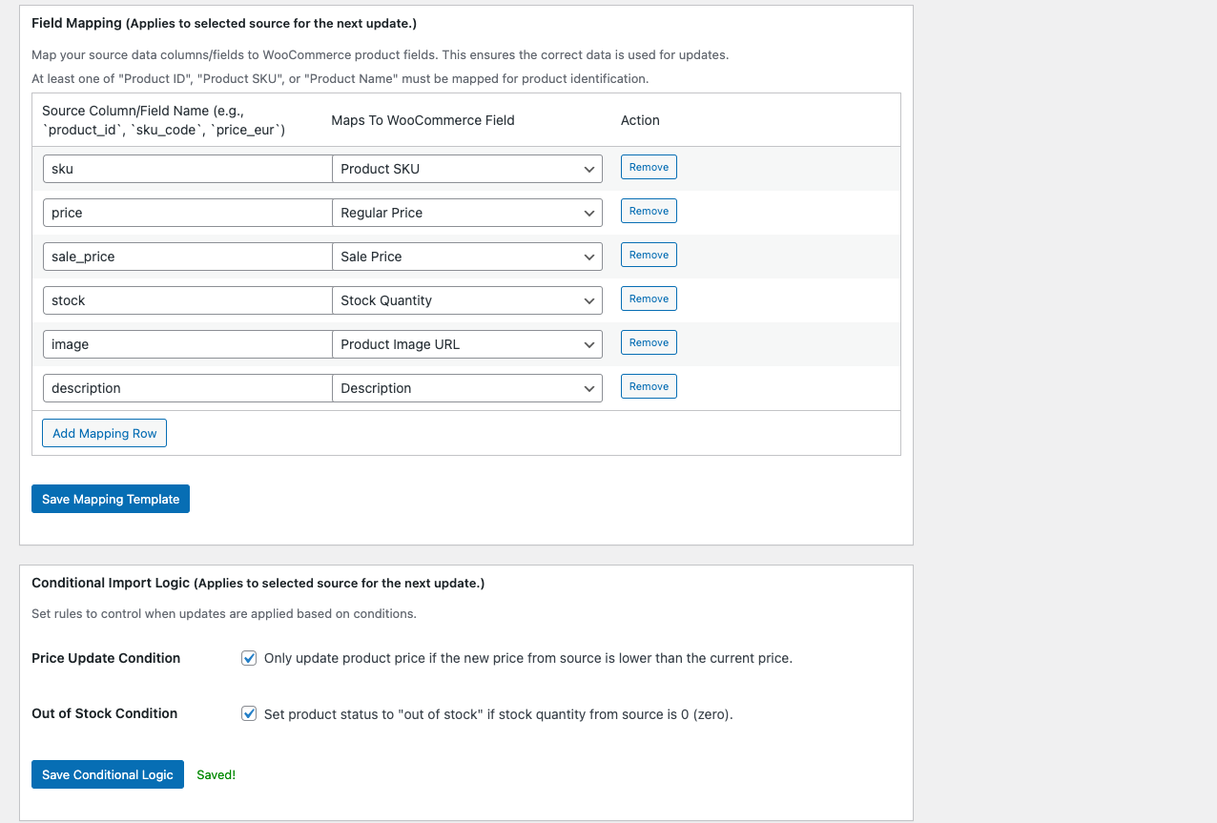Viewport: 1217px width, 823px height.
Task: Toggle the Price Update Condition checkbox
Action: (x=249, y=658)
